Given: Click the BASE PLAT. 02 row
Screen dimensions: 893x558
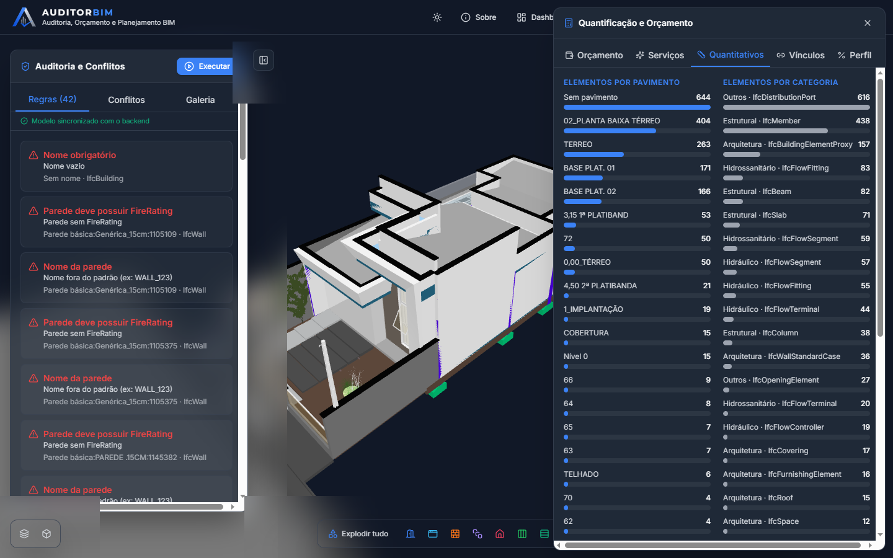Looking at the screenshot, I should point(637,195).
